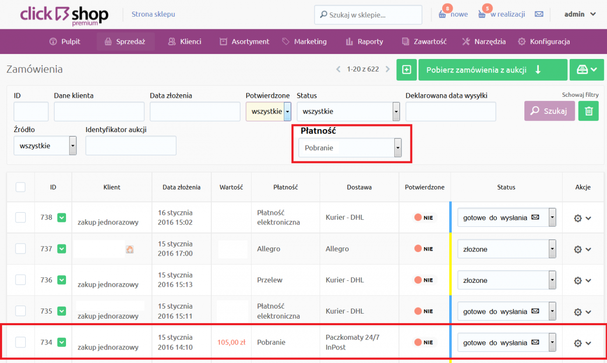
Task: Click the click shop premium logo
Action: click(x=64, y=15)
